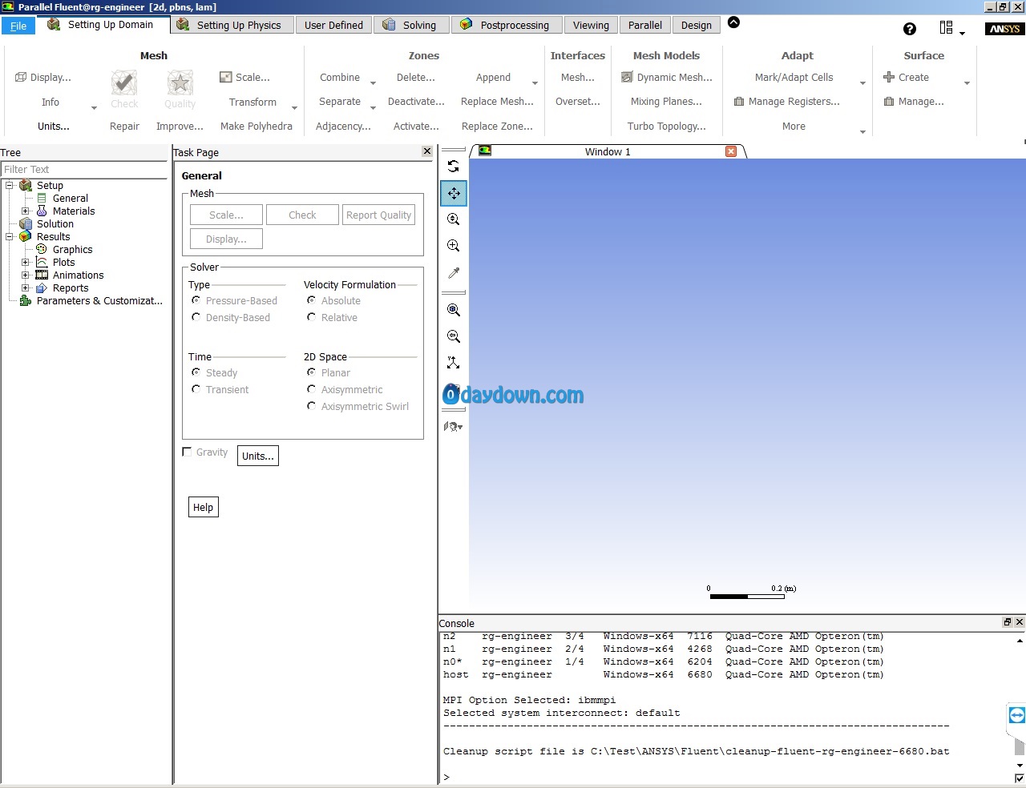Switch to Solving tab
The height and width of the screenshot is (788, 1026).
(410, 26)
